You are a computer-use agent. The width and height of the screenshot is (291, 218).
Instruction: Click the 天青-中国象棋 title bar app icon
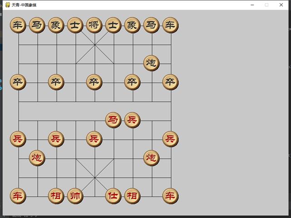(x=8, y=5)
